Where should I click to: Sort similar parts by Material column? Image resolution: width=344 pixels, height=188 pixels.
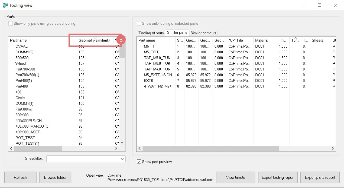click(262, 40)
